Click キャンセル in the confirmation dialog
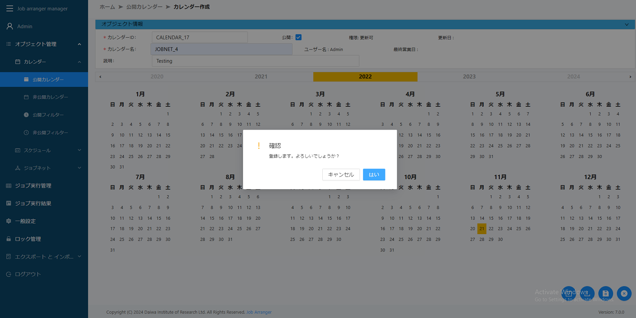Screen dimensions: 636x318 tap(341, 174)
